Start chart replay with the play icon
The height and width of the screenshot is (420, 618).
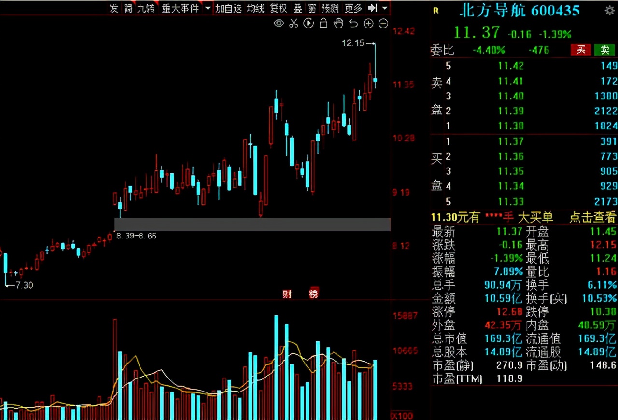click(309, 23)
